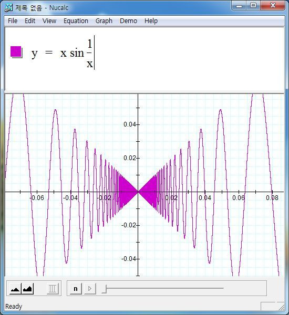
Task: Click the 0.04 label on the y-axis
Action: click(130, 124)
